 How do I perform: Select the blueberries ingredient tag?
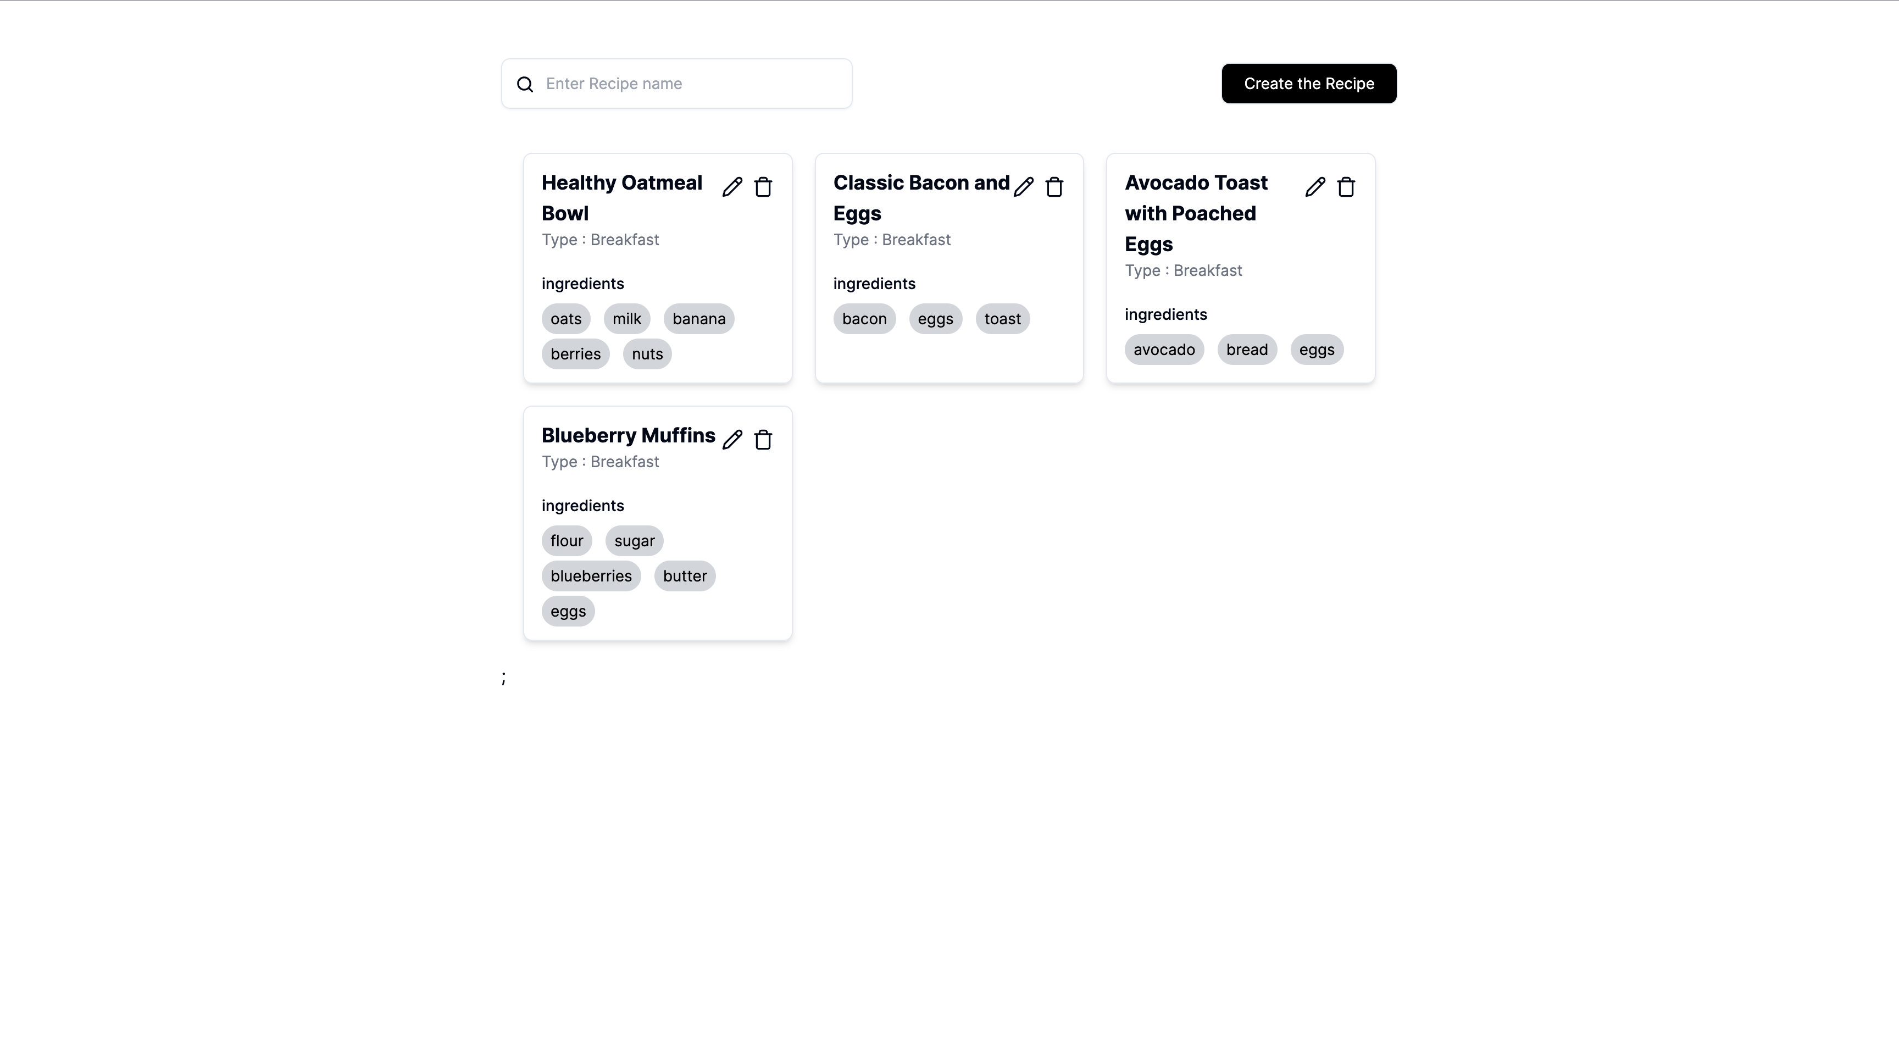591,576
